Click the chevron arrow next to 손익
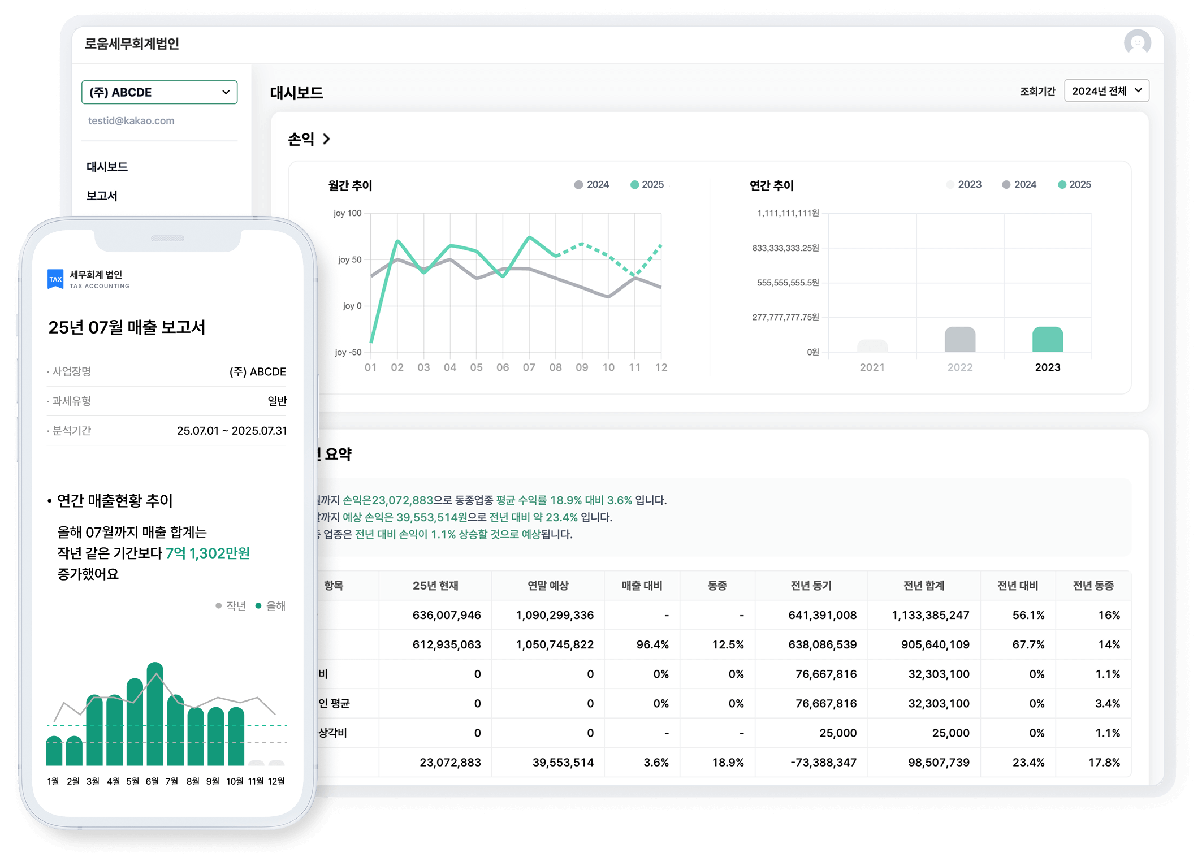 (326, 139)
